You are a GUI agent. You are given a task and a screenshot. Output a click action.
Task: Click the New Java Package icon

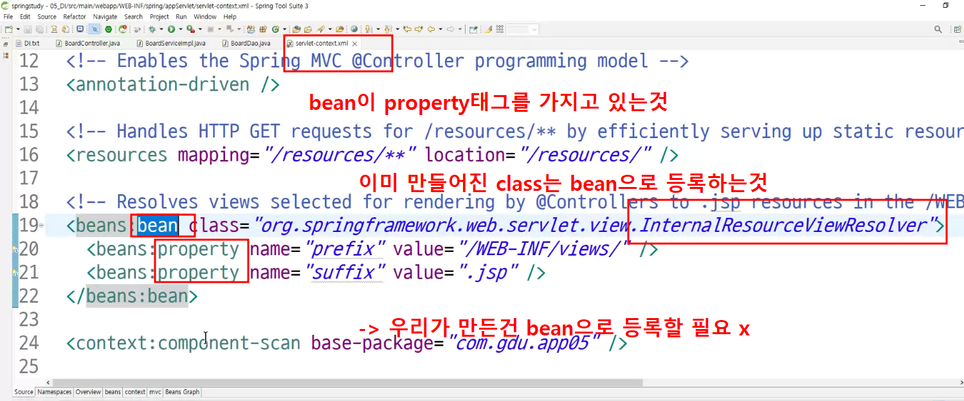[262, 29]
